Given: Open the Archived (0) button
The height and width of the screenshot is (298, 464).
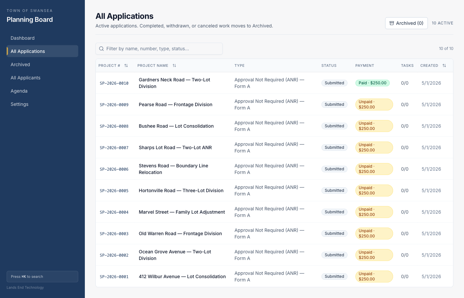Looking at the screenshot, I should (x=406, y=23).
